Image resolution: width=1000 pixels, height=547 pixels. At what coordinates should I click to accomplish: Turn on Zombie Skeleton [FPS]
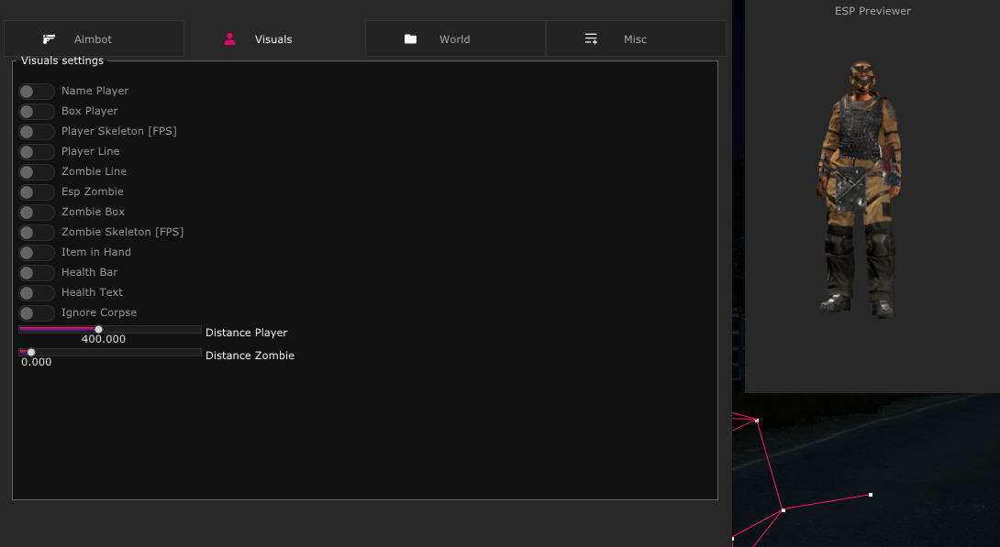37,233
